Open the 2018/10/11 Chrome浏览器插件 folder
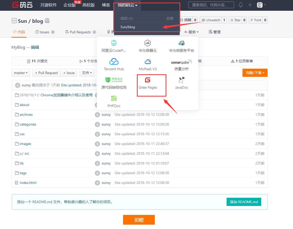Screen dimensions: 293x229 56,95
